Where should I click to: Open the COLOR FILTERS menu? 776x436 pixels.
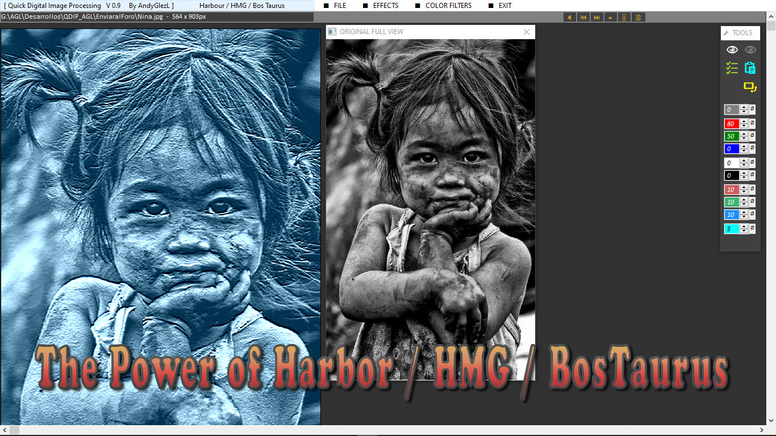pyautogui.click(x=448, y=6)
